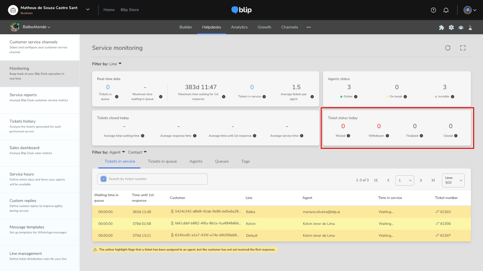Image resolution: width=483 pixels, height=271 pixels.
Task: Expand the BalboAtende bot selector
Action: coord(36,27)
